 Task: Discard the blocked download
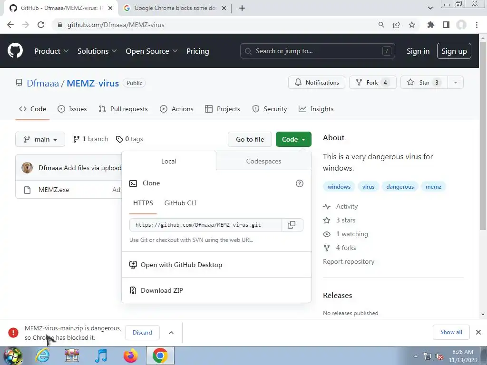(142, 332)
